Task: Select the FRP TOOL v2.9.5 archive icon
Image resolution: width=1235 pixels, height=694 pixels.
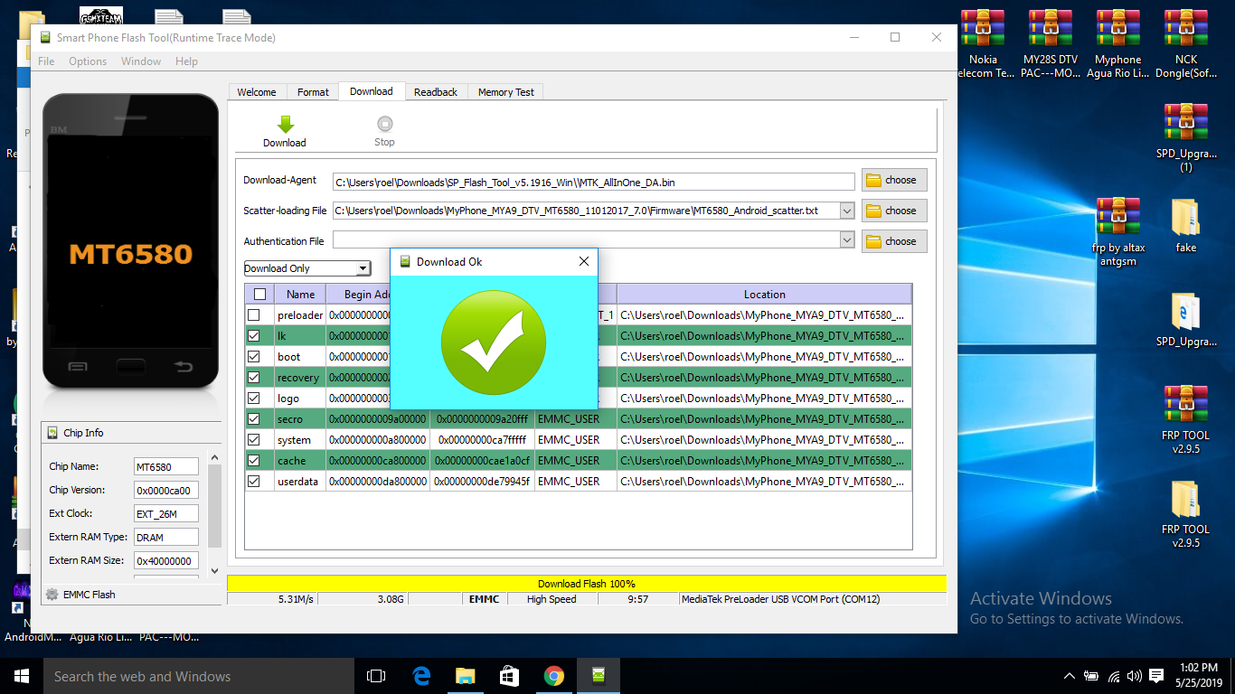Action: (1186, 406)
